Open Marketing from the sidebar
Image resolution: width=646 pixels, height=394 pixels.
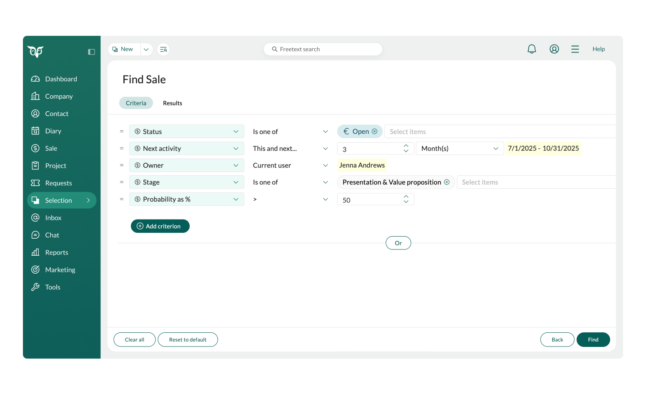pyautogui.click(x=60, y=270)
